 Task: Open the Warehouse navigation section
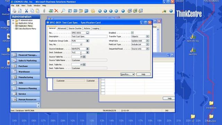pos(25,72)
